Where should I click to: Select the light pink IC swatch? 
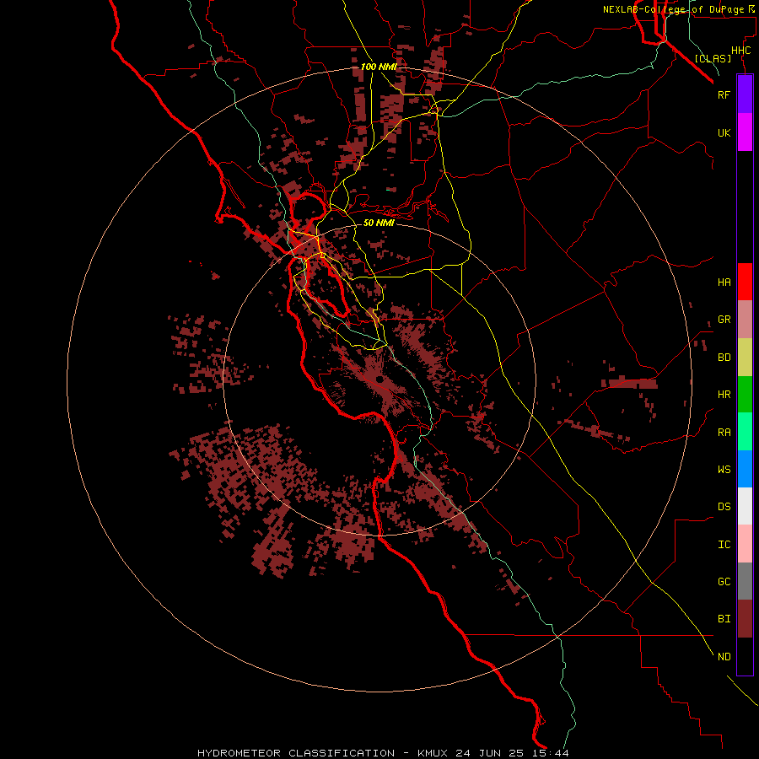[x=745, y=544]
